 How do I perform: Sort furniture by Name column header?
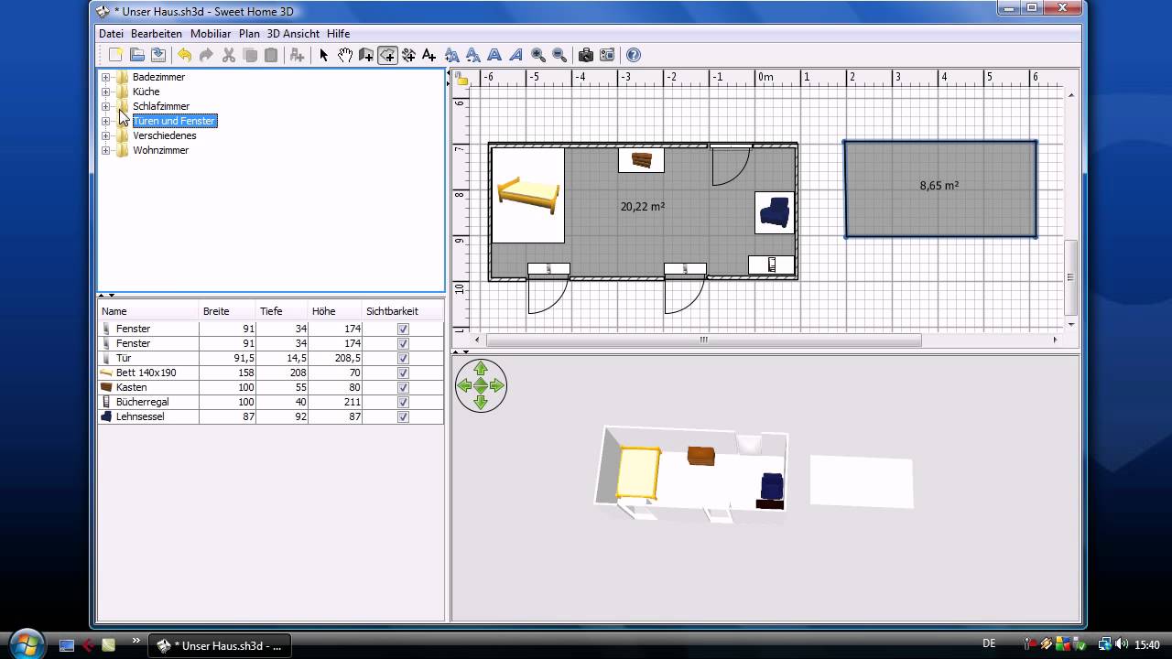(x=148, y=311)
